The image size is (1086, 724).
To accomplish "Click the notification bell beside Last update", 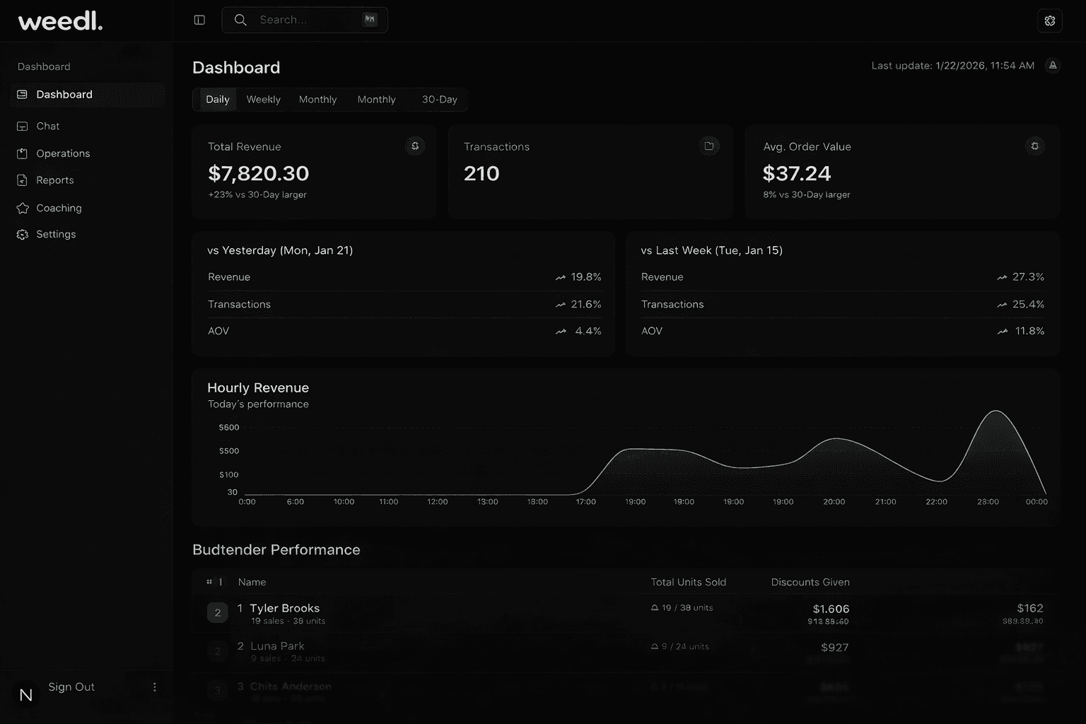I will click(1053, 65).
